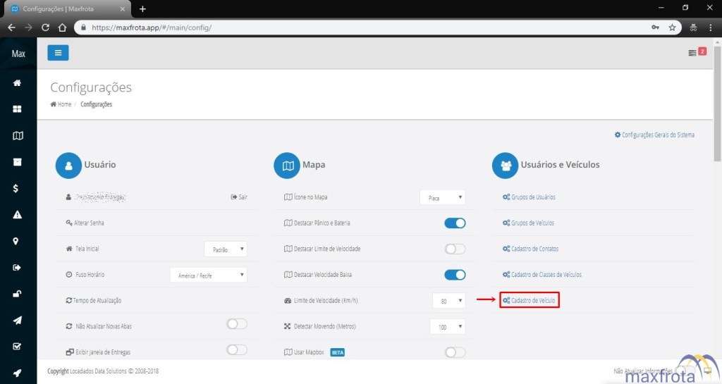Click the dollar sign sidebar icon
Image resolution: width=722 pixels, height=384 pixels.
coord(18,188)
